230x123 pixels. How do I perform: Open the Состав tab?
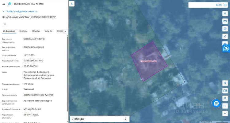(59, 31)
